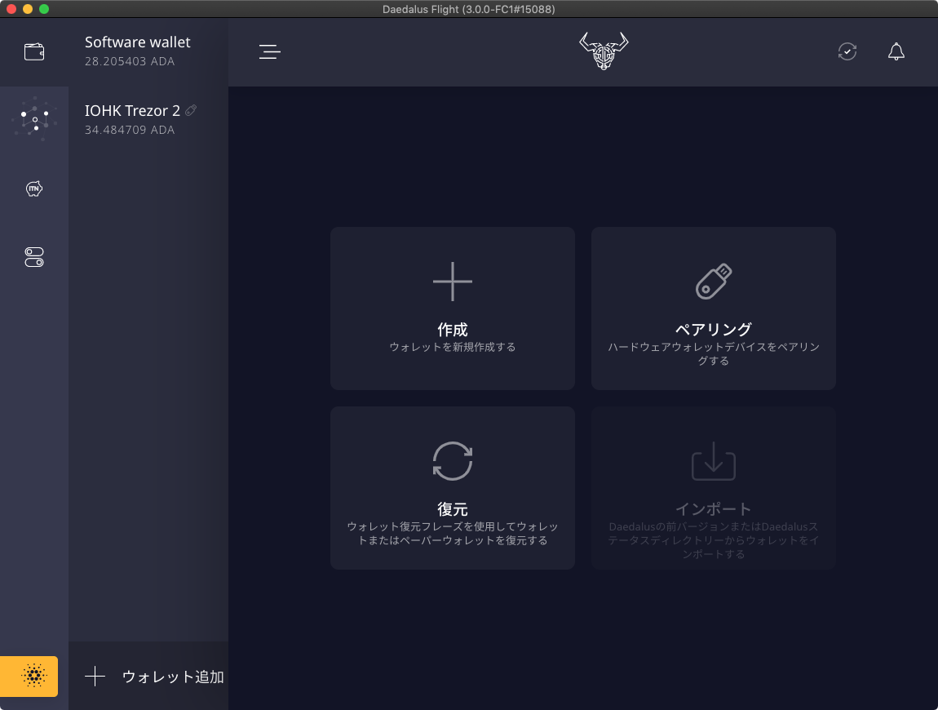938x710 pixels.
Task: Minimize window using yellow button
Action: point(28,9)
